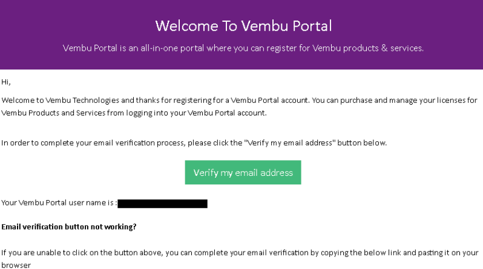Click the sentence starting 'In order to complete'
Viewport: 483px width, 269px height.
194,143
